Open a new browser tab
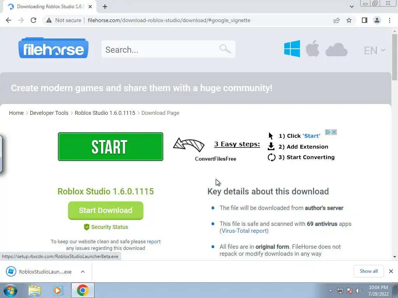Screen dimensions: 398x298 105,7
